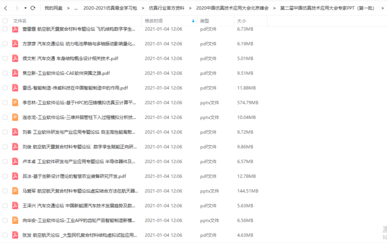
Task: Open 向华安-工业软件论坛-工业APP file name
Action: [79, 220]
